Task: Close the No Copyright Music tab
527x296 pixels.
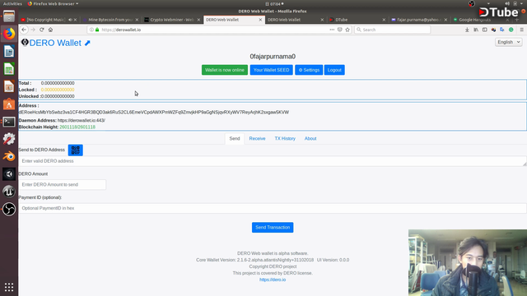Action: coord(75,20)
